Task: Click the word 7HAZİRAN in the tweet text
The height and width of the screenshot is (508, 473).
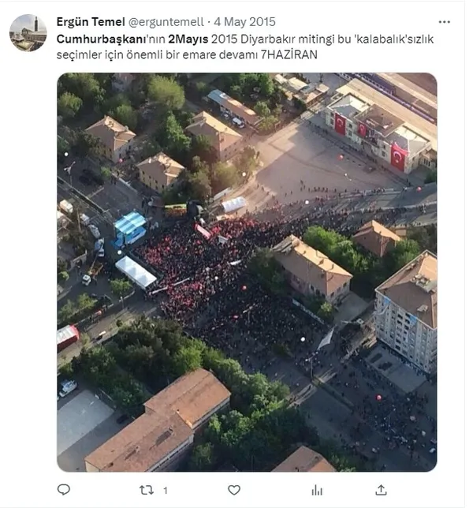Action: [289, 54]
